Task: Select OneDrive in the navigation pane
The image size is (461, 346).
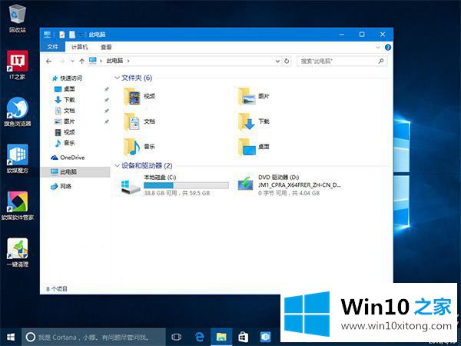Action: tap(71, 157)
